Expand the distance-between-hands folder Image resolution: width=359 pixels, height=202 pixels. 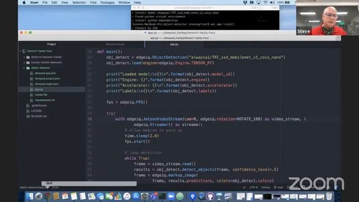tap(24, 57)
